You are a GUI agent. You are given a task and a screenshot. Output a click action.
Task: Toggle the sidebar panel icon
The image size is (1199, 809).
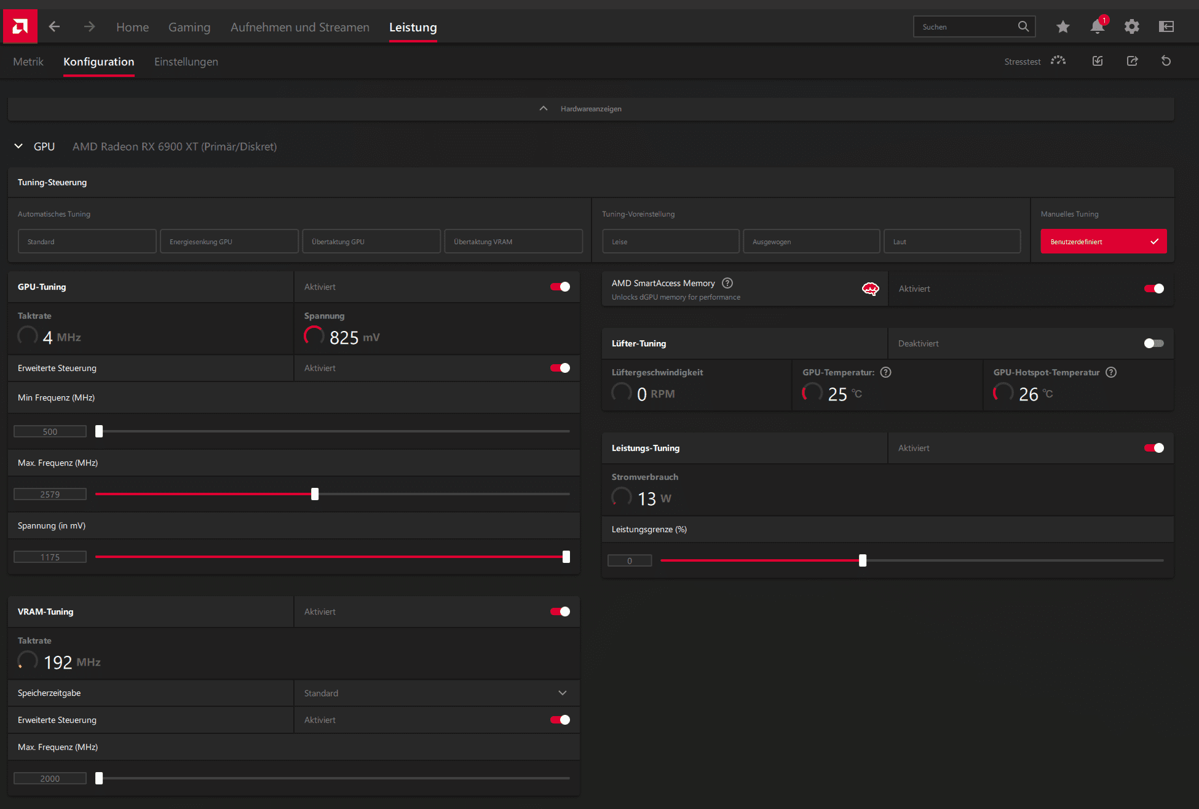1166,26
